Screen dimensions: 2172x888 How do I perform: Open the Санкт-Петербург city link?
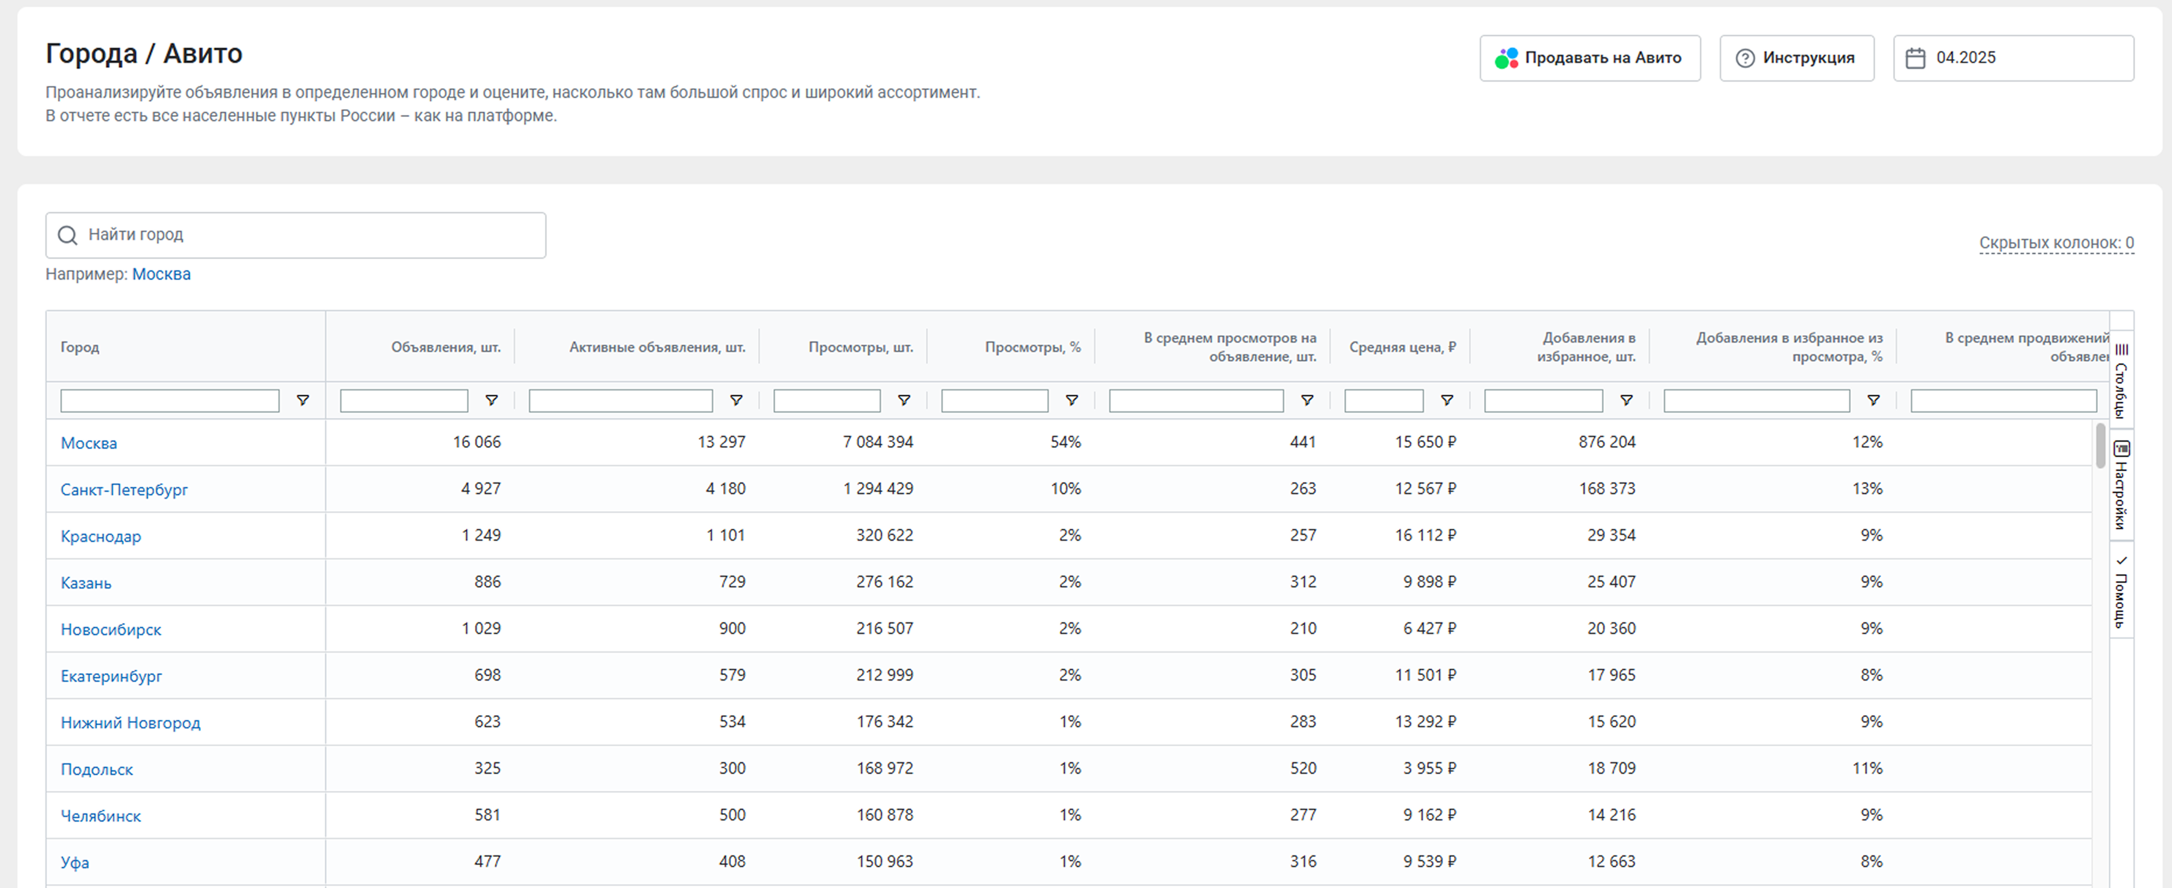pos(124,489)
